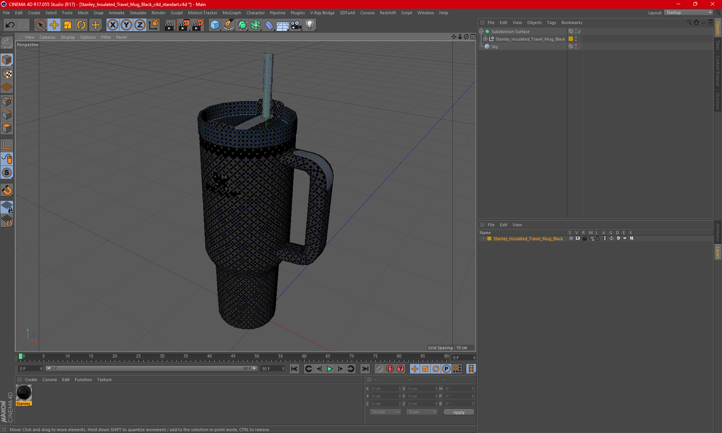Go to the previous key

[308, 369]
